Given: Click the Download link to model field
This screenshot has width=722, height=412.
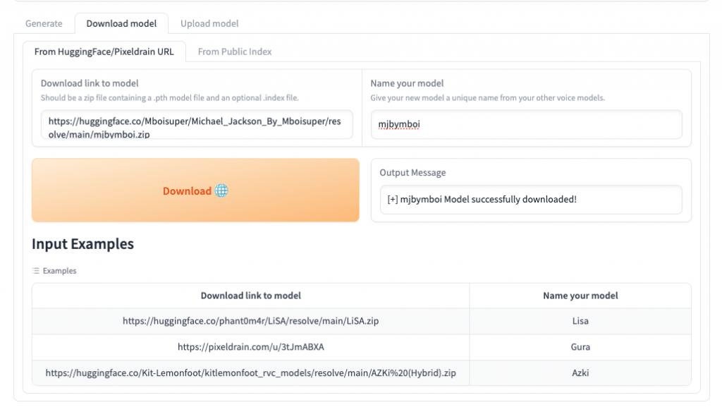Looking at the screenshot, I should click(x=197, y=124).
